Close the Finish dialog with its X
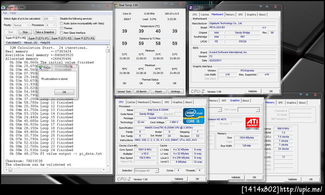Screen dimensions: 325x195 point(71,67)
